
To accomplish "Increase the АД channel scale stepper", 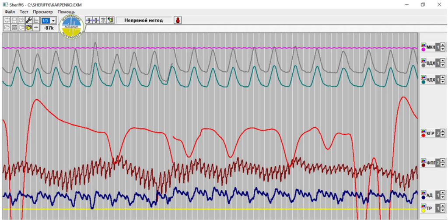I will coord(443,191).
